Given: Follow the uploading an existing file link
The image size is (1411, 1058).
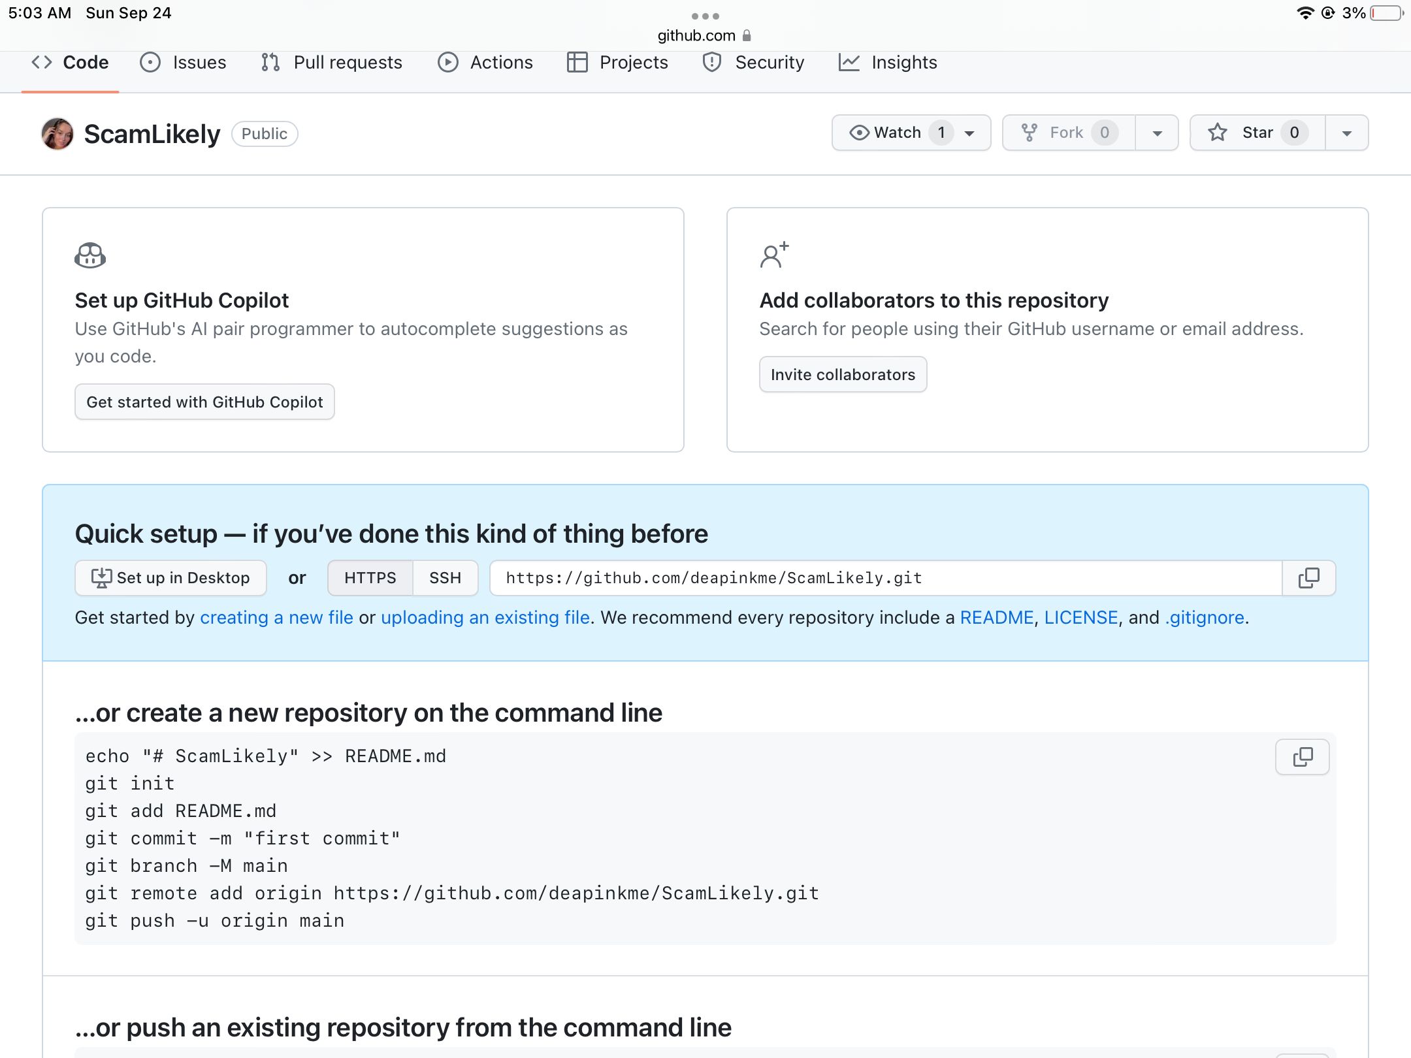Looking at the screenshot, I should coord(485,618).
